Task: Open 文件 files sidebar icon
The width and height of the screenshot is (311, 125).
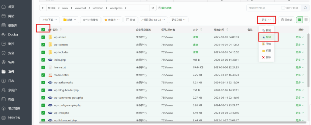Action: click(4, 72)
